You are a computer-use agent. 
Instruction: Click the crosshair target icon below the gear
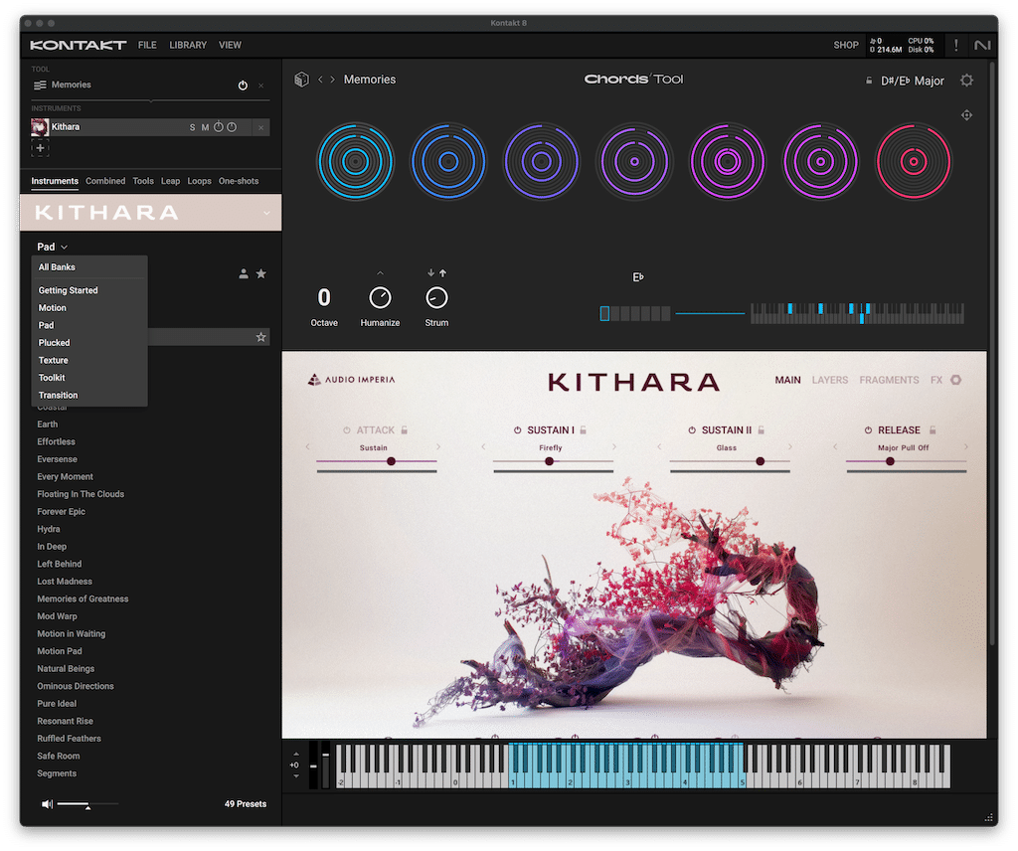(966, 115)
